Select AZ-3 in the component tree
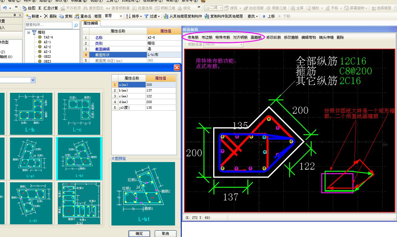This screenshot has width=397, height=237. [47, 52]
